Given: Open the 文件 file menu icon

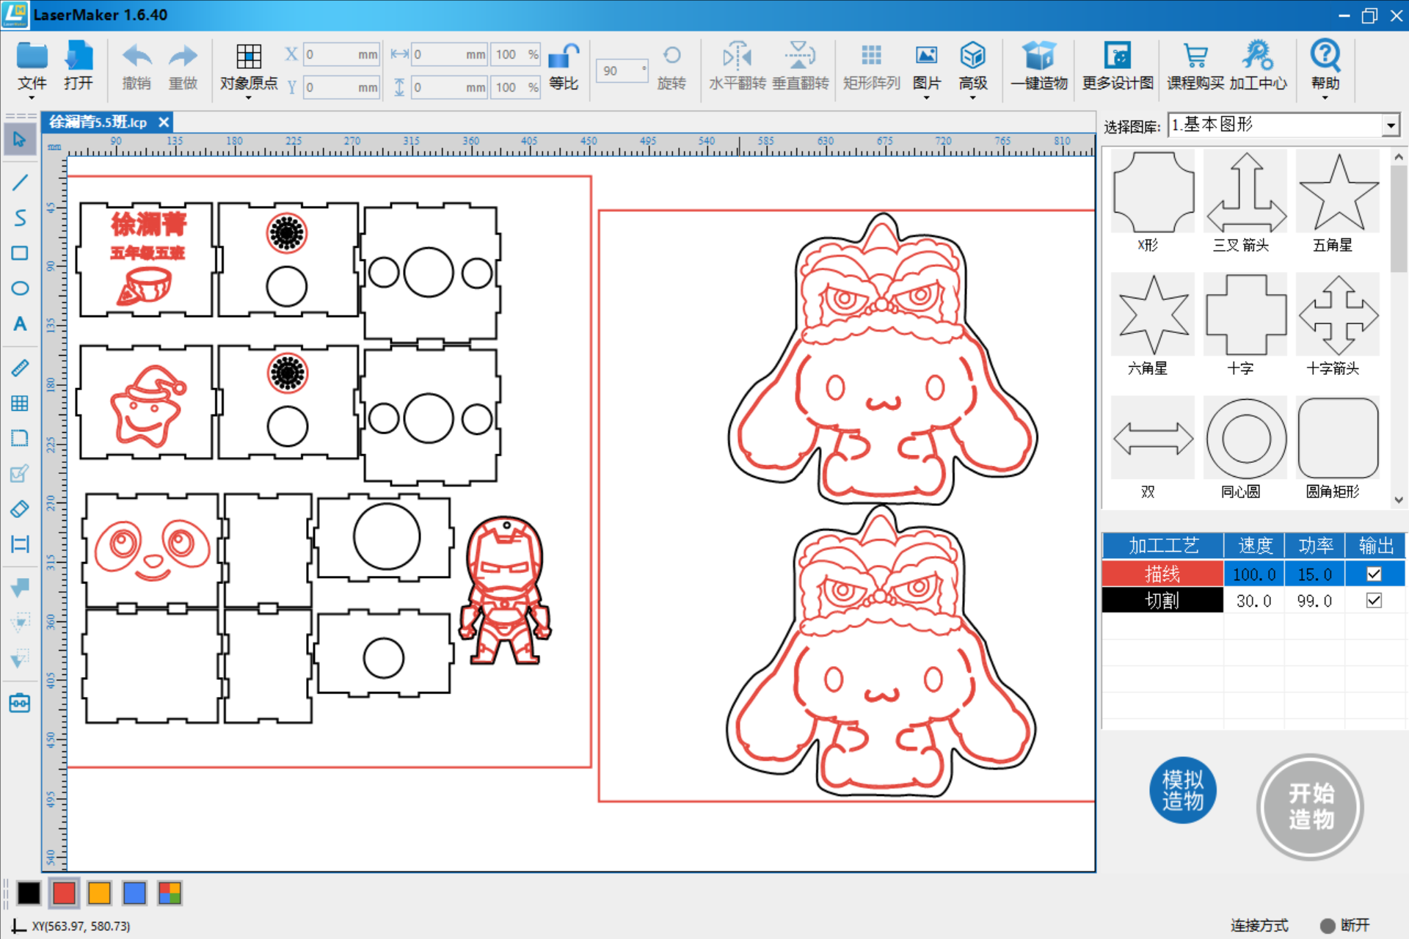Looking at the screenshot, I should click(x=32, y=56).
